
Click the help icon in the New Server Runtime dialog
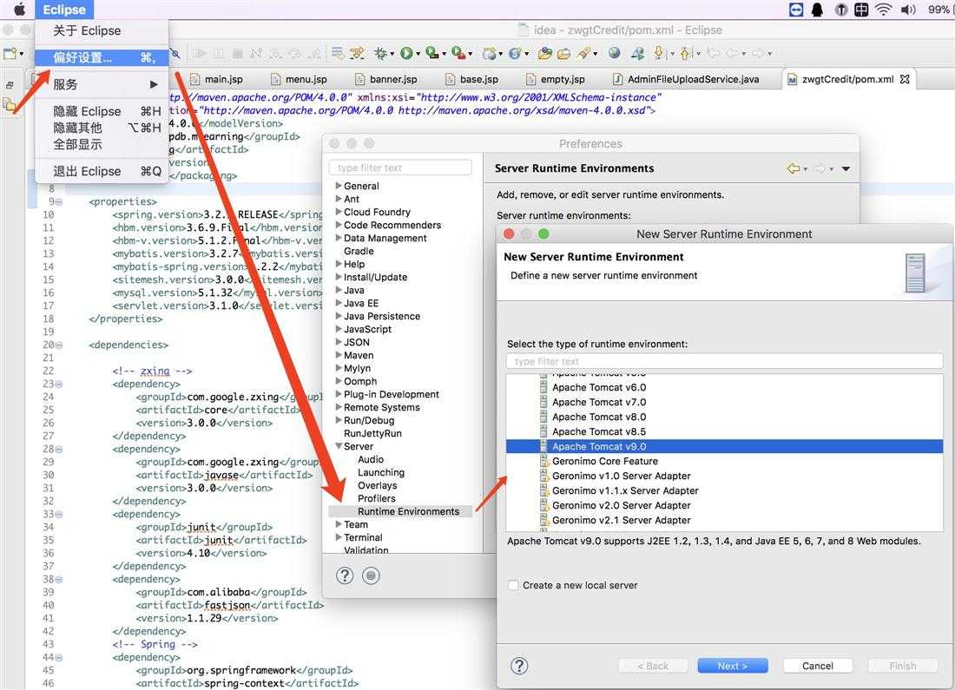click(x=519, y=666)
